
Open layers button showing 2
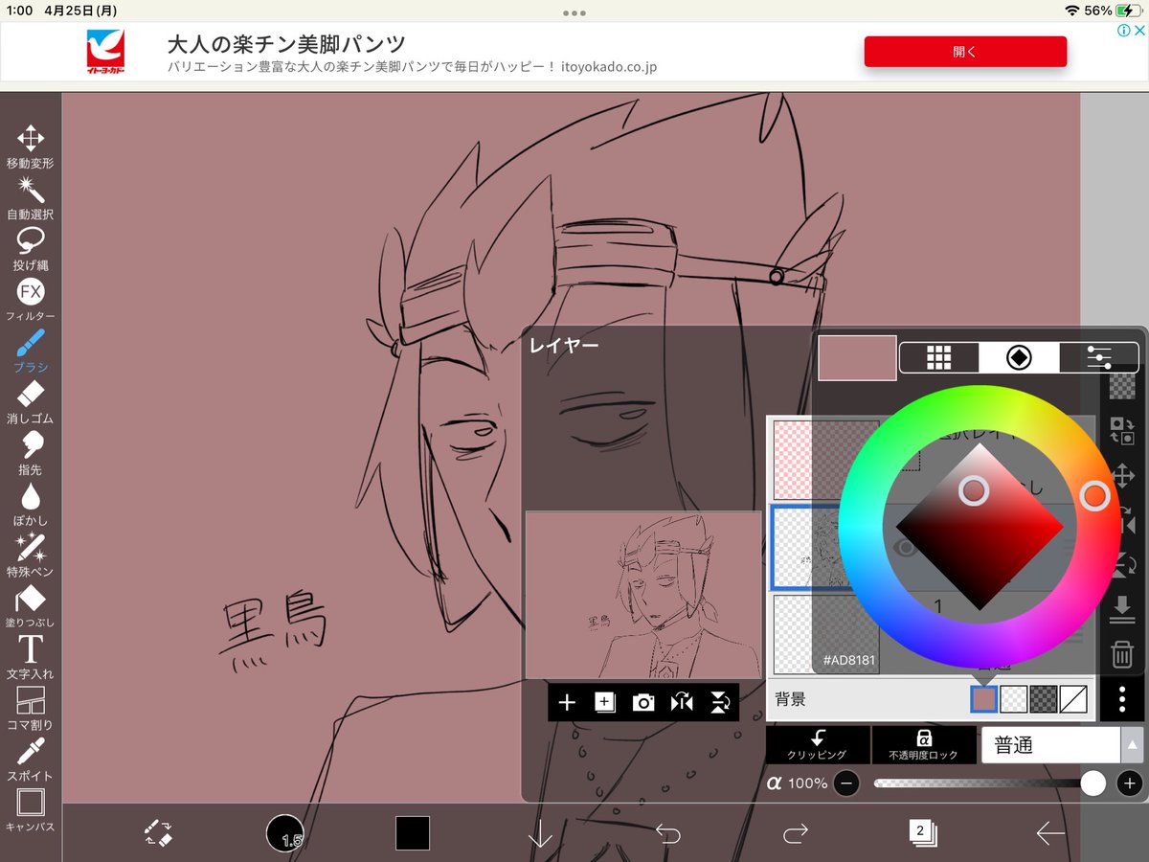click(922, 832)
